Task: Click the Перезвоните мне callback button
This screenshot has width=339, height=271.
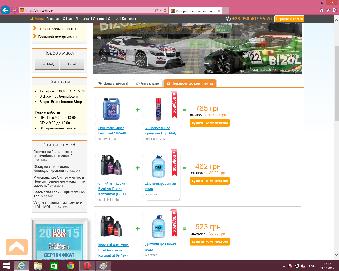Action: 289,19
